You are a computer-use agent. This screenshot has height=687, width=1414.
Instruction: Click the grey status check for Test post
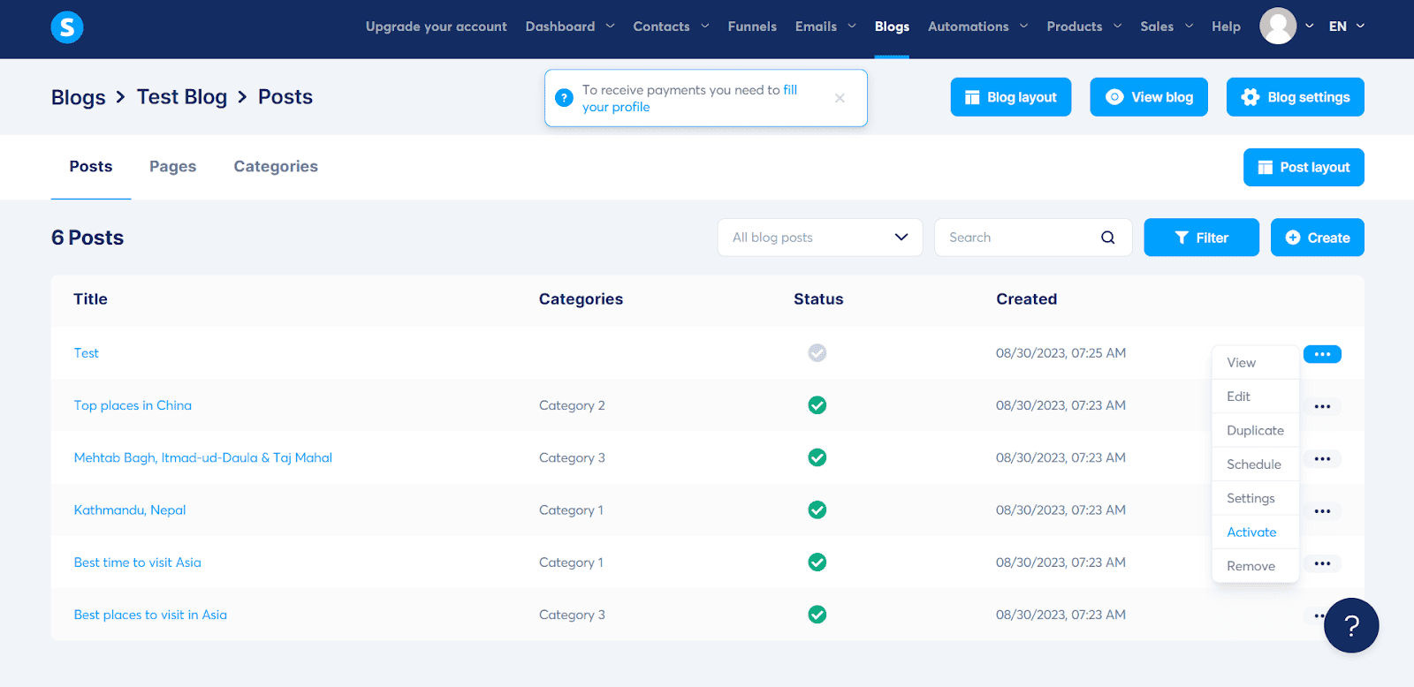tap(817, 353)
